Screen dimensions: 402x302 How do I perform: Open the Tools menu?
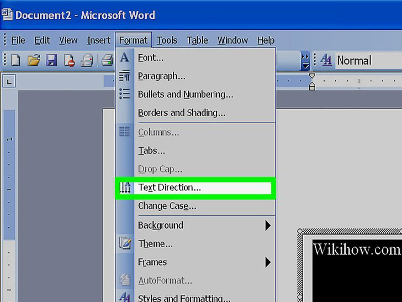(167, 40)
